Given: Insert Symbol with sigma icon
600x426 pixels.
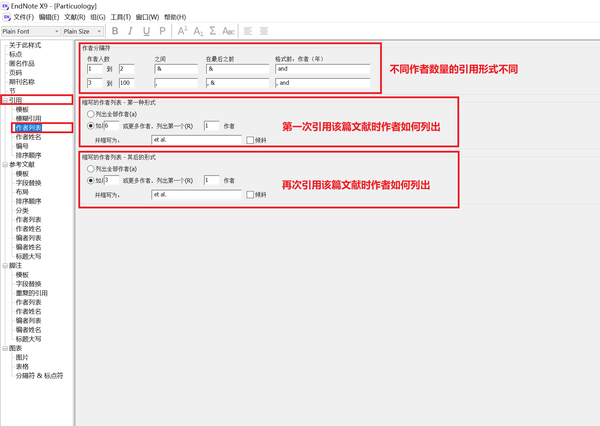Looking at the screenshot, I should (x=213, y=31).
